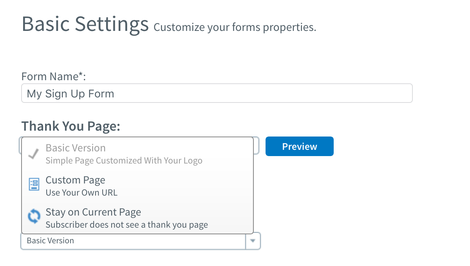
Task: Select the Basic Version option label
Action: tap(76, 148)
